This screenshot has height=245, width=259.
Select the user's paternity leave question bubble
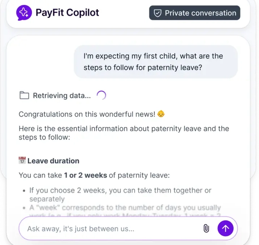pos(156,62)
